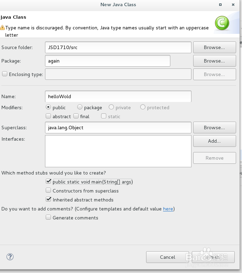This screenshot has height=273, width=242.
Task: Browse for the Source folder
Action: pyautogui.click(x=214, y=47)
